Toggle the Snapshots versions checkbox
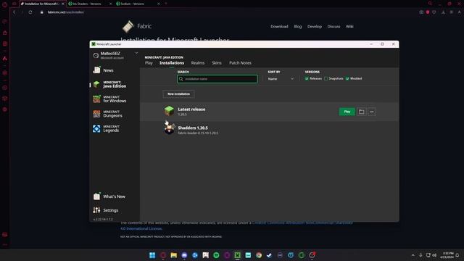 coord(326,78)
